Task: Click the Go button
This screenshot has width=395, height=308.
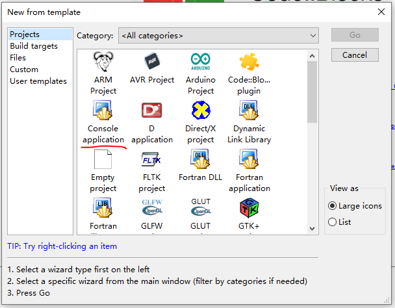Action: [355, 35]
